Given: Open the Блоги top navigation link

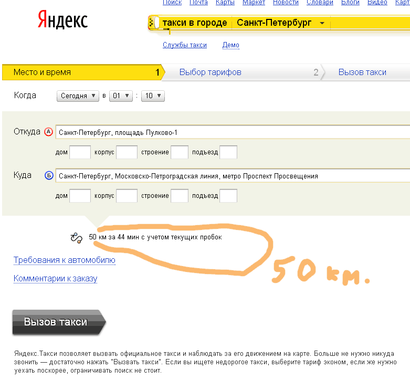Looking at the screenshot, I should point(350,2).
